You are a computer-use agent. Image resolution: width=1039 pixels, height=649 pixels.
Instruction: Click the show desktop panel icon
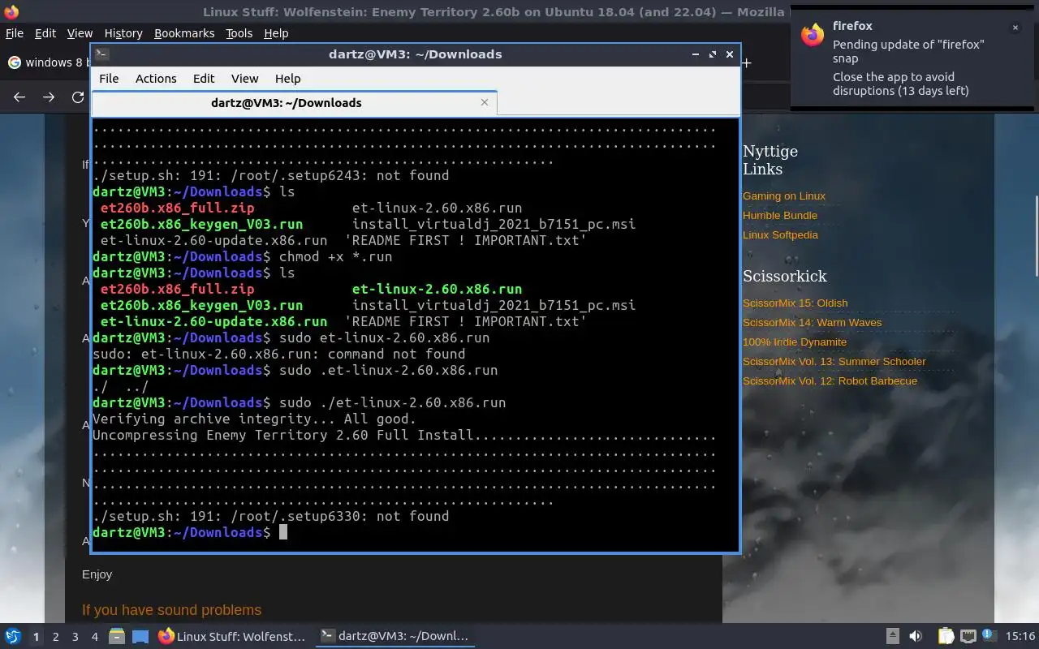click(140, 636)
